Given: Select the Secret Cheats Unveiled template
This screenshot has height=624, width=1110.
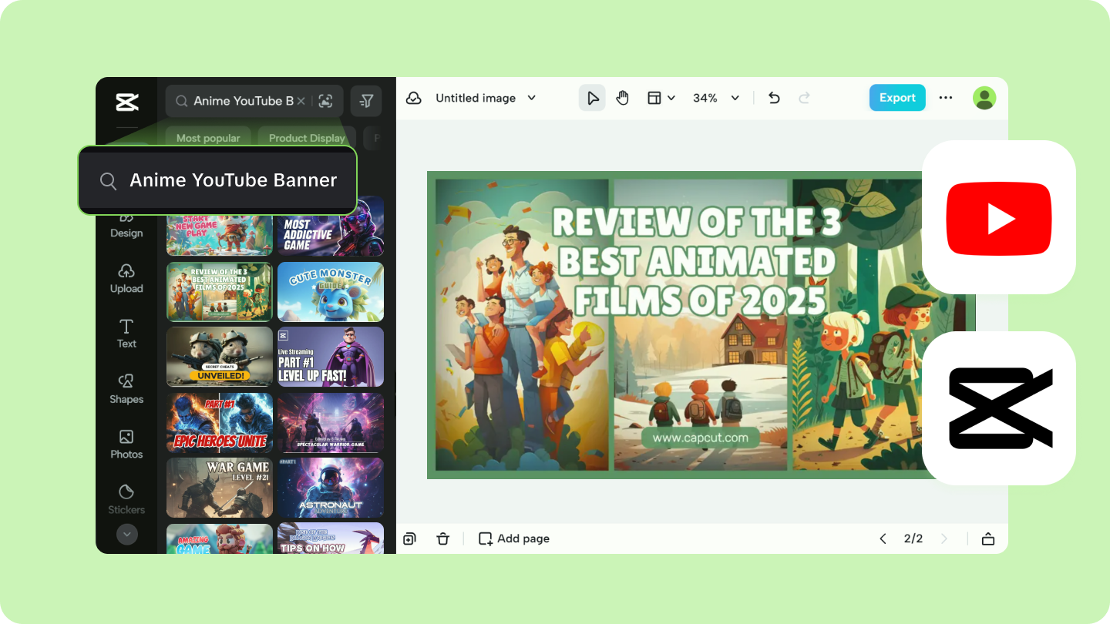Looking at the screenshot, I should click(x=220, y=357).
